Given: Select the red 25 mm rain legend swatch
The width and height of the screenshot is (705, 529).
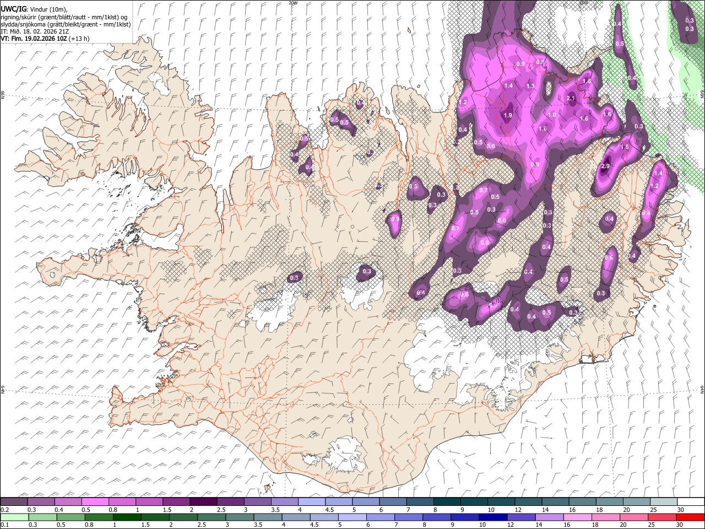Looking at the screenshot, I should [x=661, y=517].
